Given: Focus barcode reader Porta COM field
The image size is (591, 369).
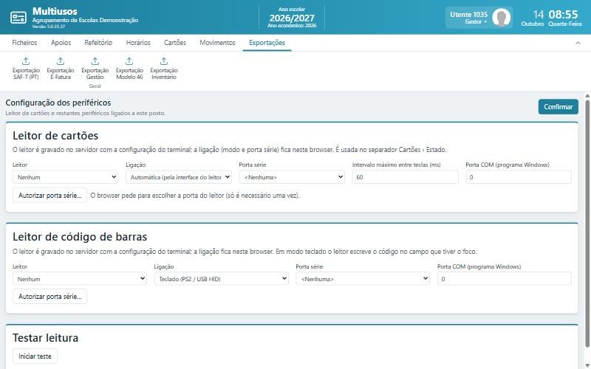Looking at the screenshot, I should click(x=505, y=279).
